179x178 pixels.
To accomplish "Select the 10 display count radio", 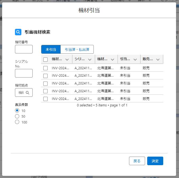I will pos(17,110).
